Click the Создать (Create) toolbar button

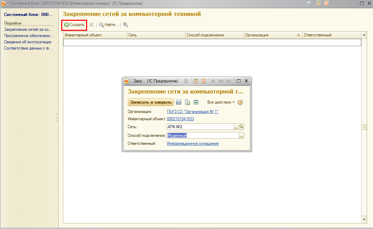click(x=74, y=25)
